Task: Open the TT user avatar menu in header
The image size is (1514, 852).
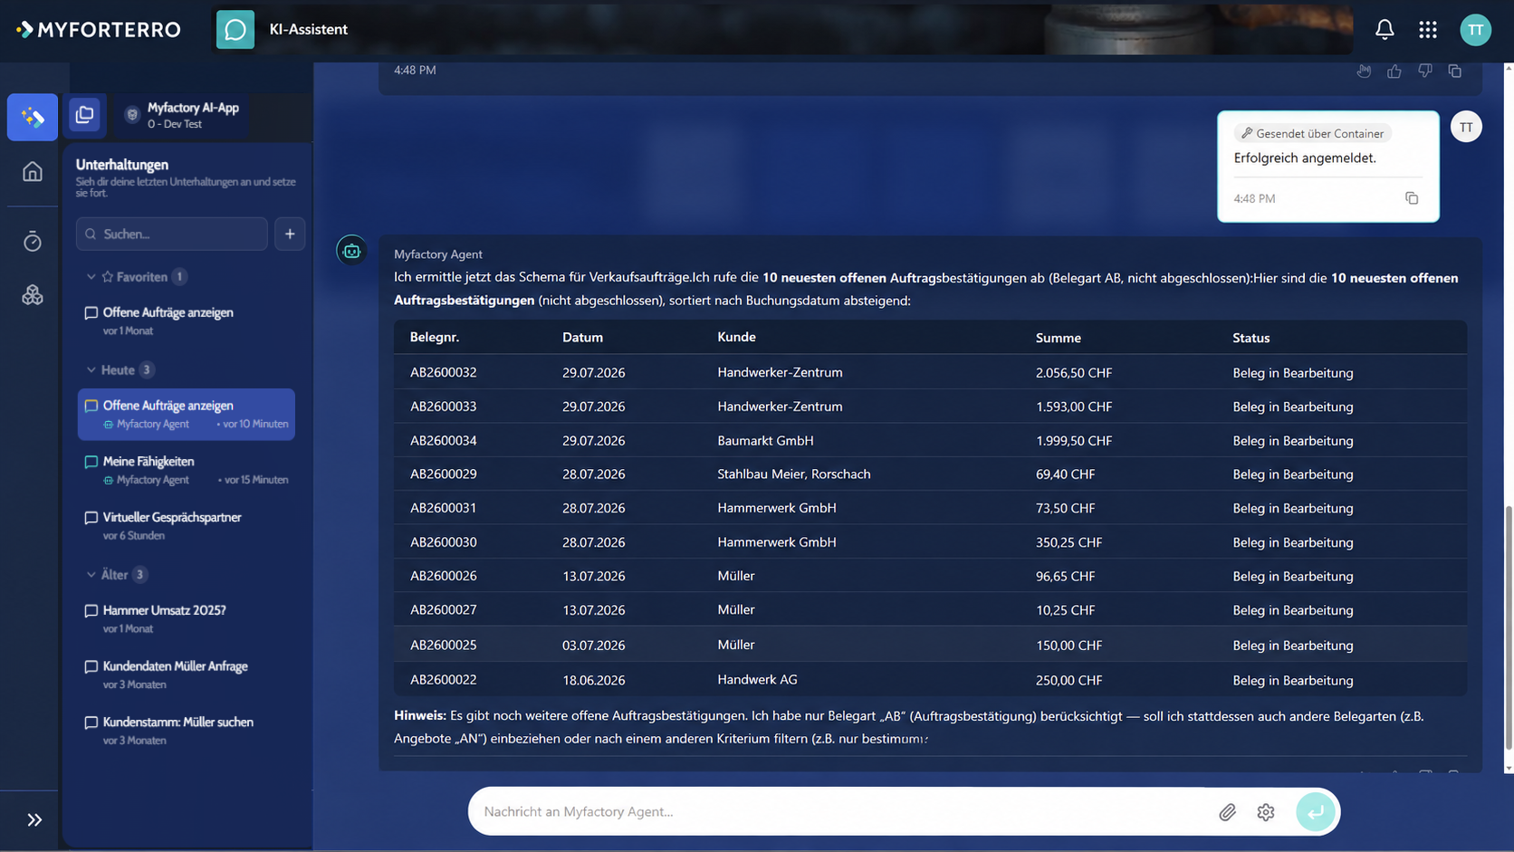Action: (1475, 30)
